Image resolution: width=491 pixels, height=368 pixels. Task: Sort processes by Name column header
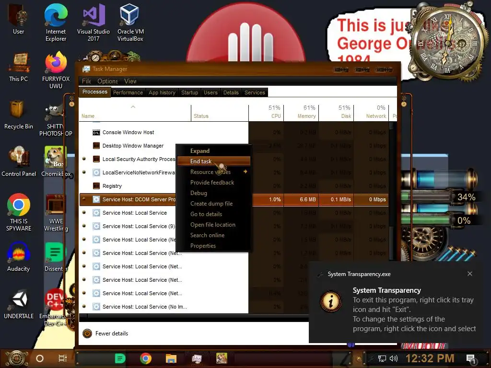pos(135,113)
